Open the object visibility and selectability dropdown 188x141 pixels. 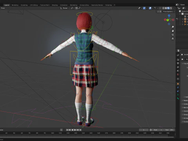click(x=140, y=8)
